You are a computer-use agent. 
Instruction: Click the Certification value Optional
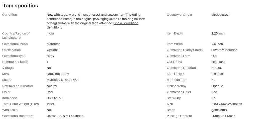pos(53,50)
